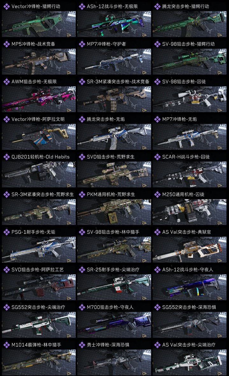The height and width of the screenshot is (376, 229).
Task: Select the rarity icon beside QJB201轻机枪-Old Habits
Action: click(x=6, y=157)
